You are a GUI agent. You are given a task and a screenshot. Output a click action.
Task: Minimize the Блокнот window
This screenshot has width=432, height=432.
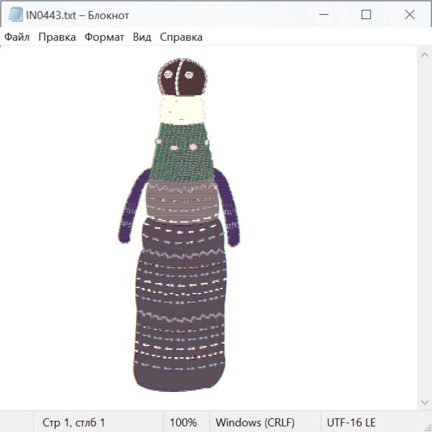coord(323,15)
